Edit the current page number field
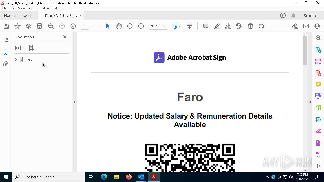Viewport: 324px width, 182px height. (x=85, y=26)
